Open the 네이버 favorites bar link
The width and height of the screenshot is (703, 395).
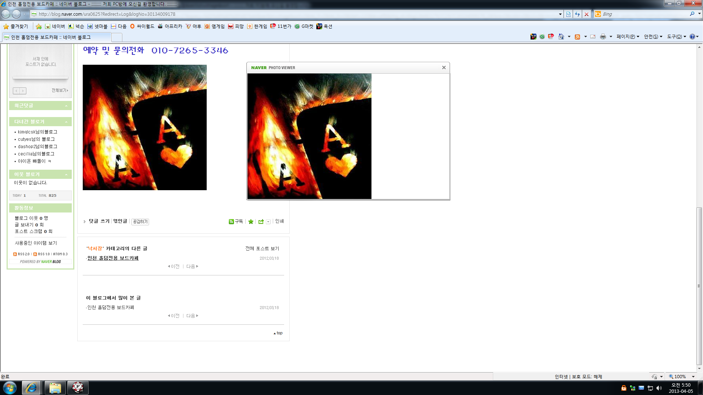(x=55, y=26)
